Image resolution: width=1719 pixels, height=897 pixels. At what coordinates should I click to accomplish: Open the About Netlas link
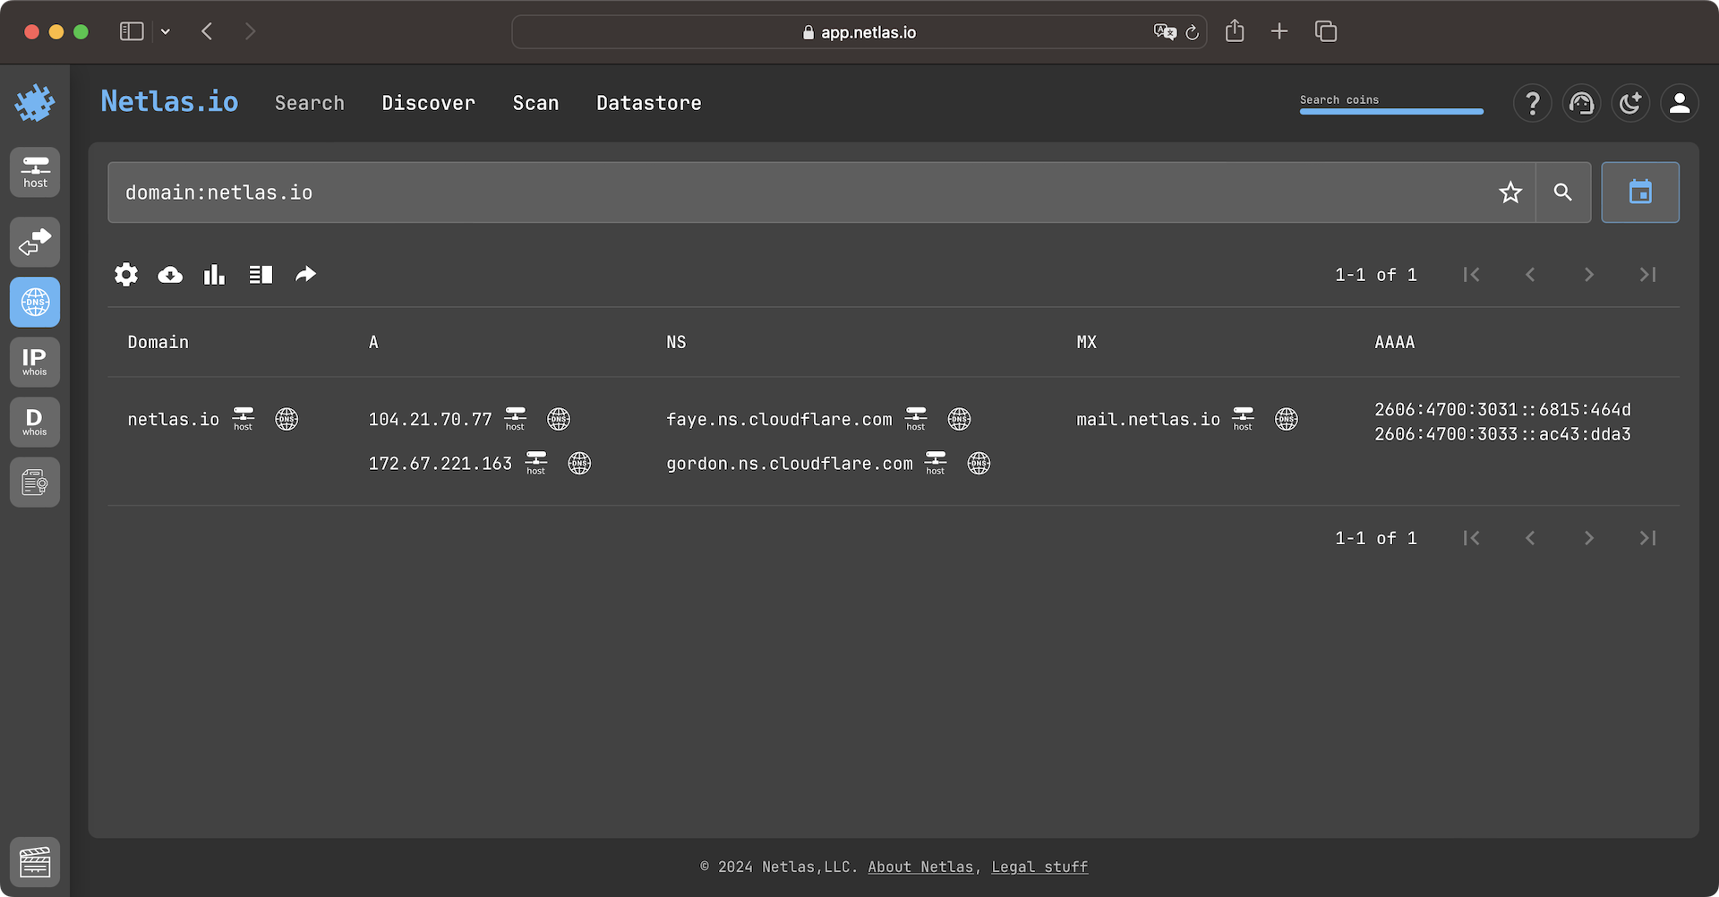point(920,867)
